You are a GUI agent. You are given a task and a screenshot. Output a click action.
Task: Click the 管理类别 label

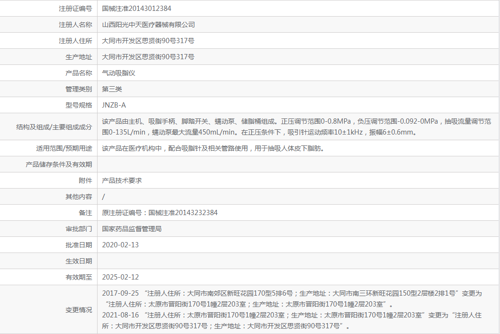click(x=79, y=89)
